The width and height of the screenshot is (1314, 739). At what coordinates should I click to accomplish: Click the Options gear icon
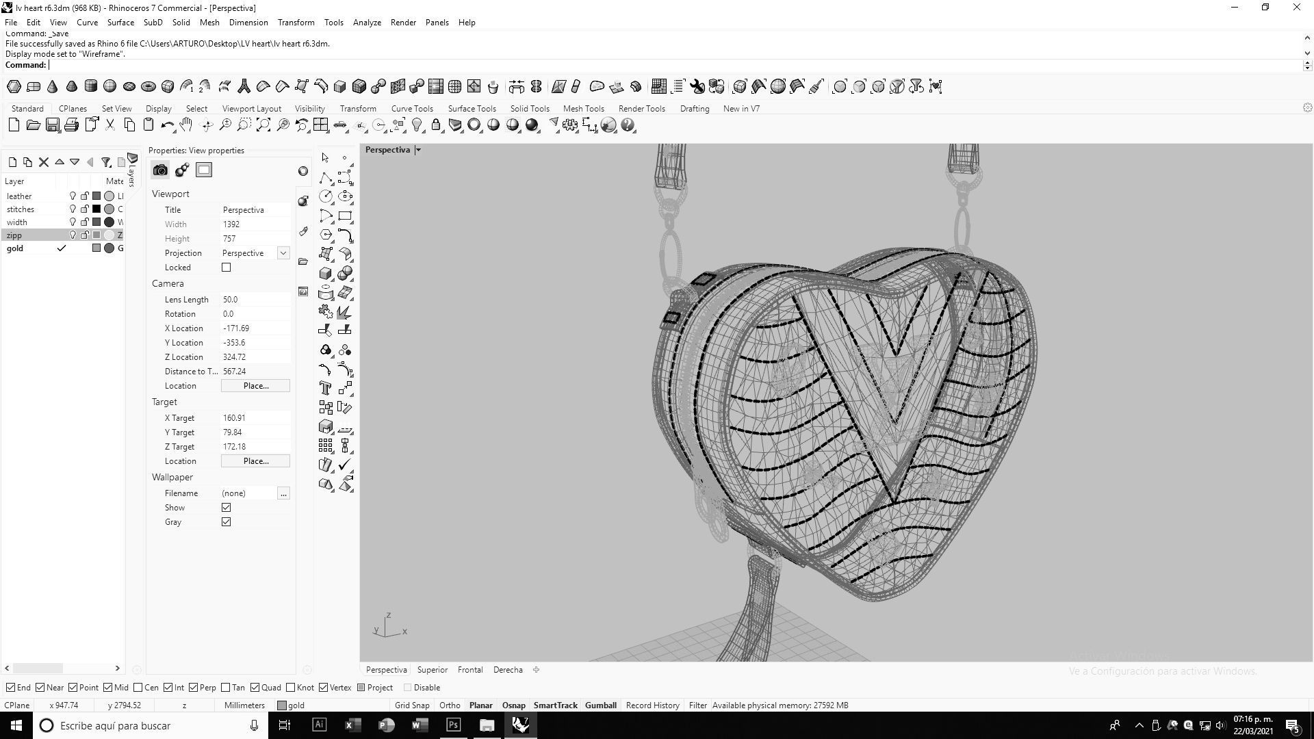pos(570,125)
